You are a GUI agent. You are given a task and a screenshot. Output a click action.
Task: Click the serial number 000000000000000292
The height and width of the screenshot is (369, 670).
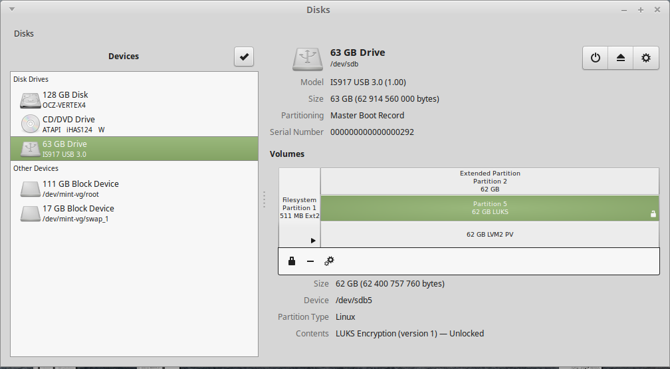coord(372,132)
